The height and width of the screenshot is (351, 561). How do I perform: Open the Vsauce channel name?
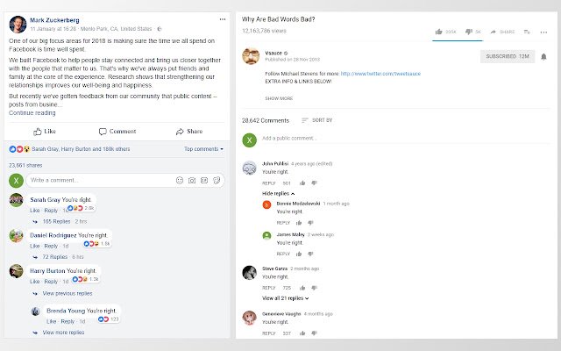point(273,53)
